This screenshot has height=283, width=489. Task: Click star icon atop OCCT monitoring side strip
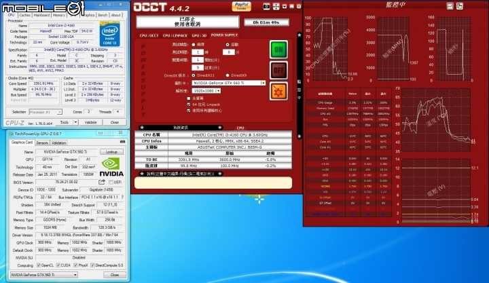tap(300, 35)
